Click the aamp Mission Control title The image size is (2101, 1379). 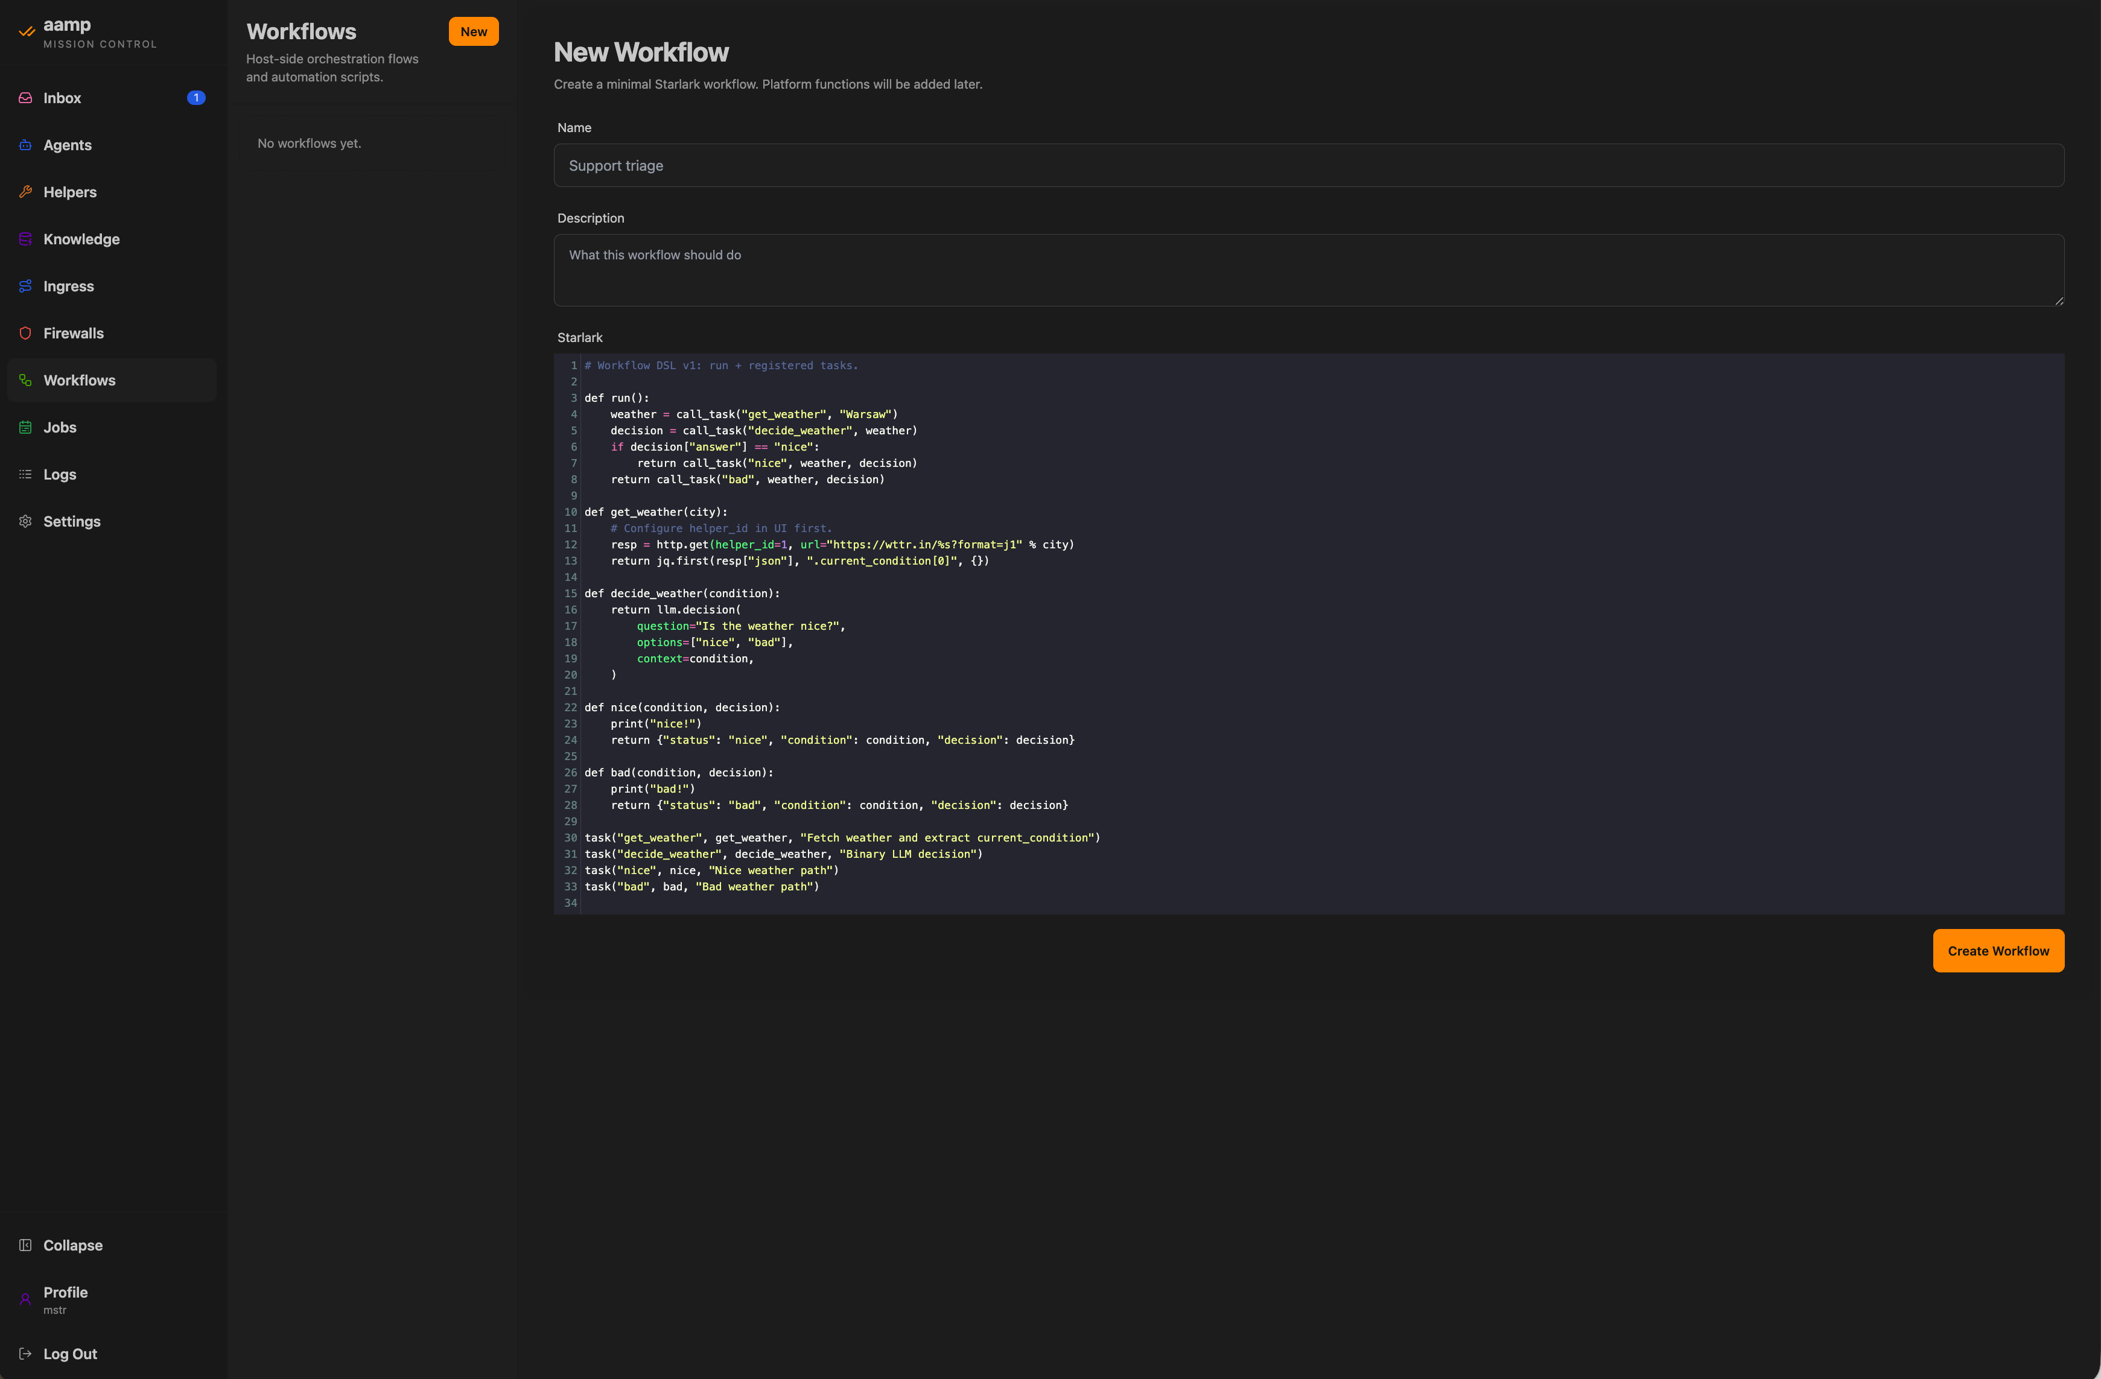pos(100,33)
